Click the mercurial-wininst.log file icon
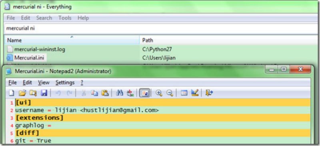Viewport: 320px width, 146px height. 10,49
